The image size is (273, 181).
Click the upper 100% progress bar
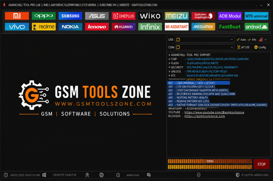(x=210, y=161)
